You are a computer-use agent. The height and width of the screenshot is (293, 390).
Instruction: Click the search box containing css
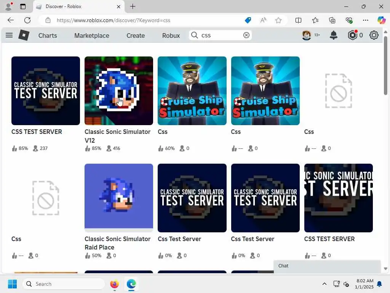pyautogui.click(x=221, y=35)
